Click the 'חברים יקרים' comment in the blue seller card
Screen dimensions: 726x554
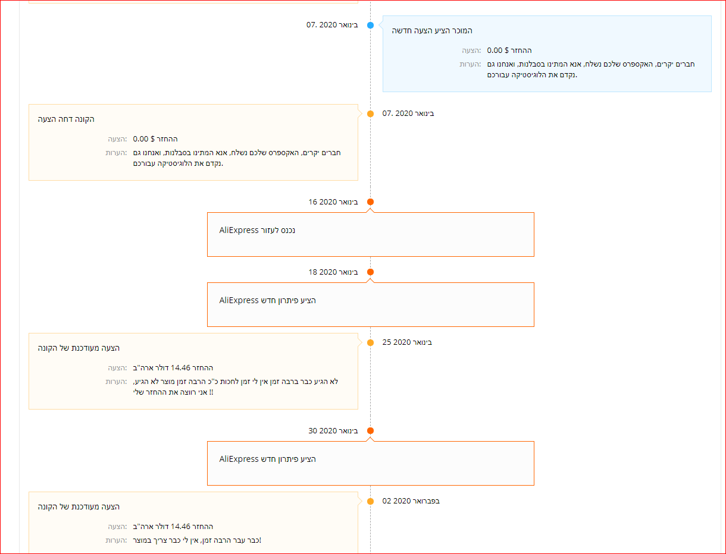coord(591,69)
